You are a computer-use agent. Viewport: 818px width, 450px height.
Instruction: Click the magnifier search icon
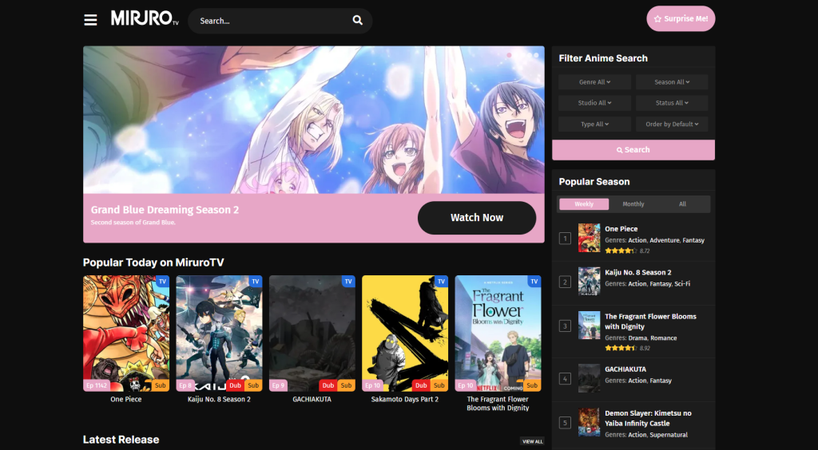tap(357, 20)
